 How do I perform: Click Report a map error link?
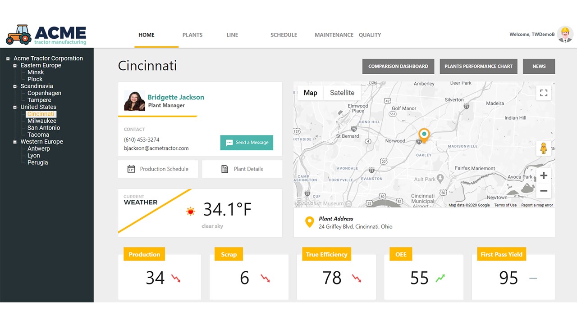tap(537, 205)
